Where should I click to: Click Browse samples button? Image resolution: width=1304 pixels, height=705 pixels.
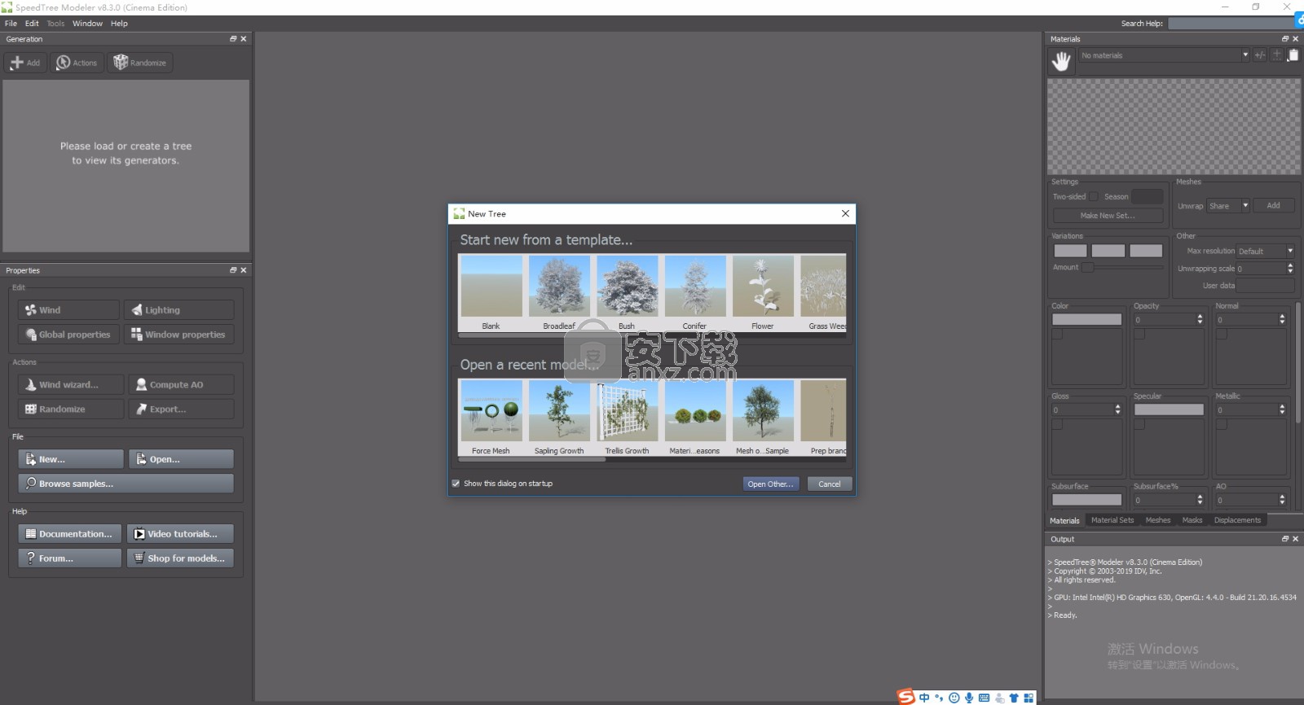[x=126, y=484]
